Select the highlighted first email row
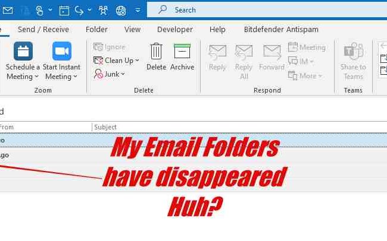The image size is (387, 241). (193, 140)
